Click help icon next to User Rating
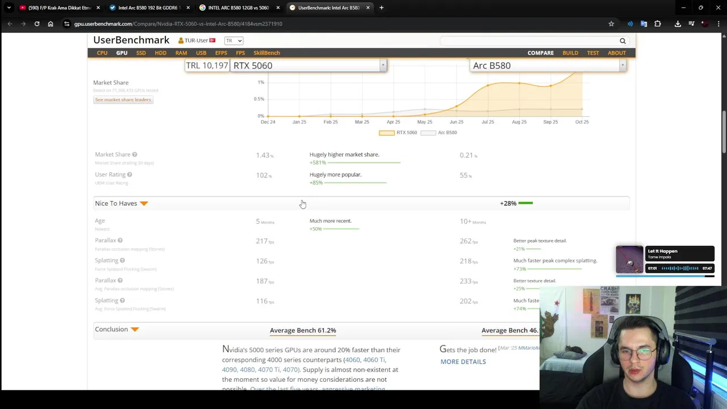Screen dimensions: 727x409 pyautogui.click(x=129, y=174)
